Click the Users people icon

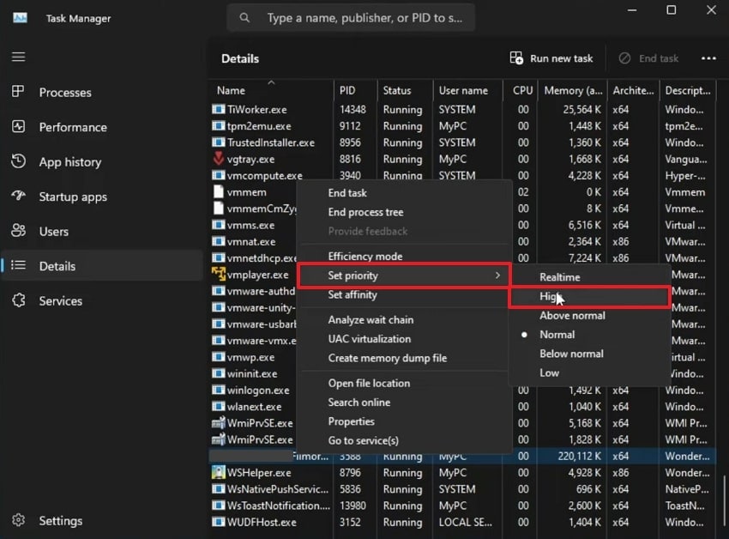pos(18,230)
